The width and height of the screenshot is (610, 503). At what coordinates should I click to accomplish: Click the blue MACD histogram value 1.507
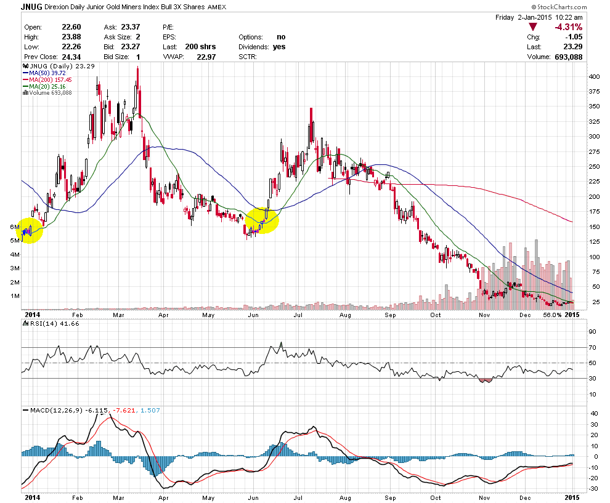pos(150,410)
